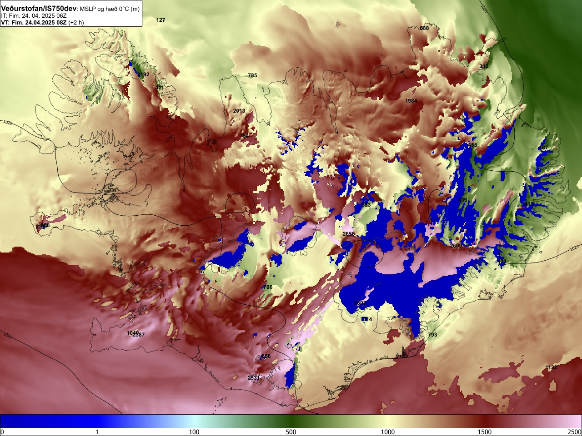Click the 'IT: Fim. 24. 04. 2025 06Z' line
Viewport: 582px width, 436px height.
34,15
